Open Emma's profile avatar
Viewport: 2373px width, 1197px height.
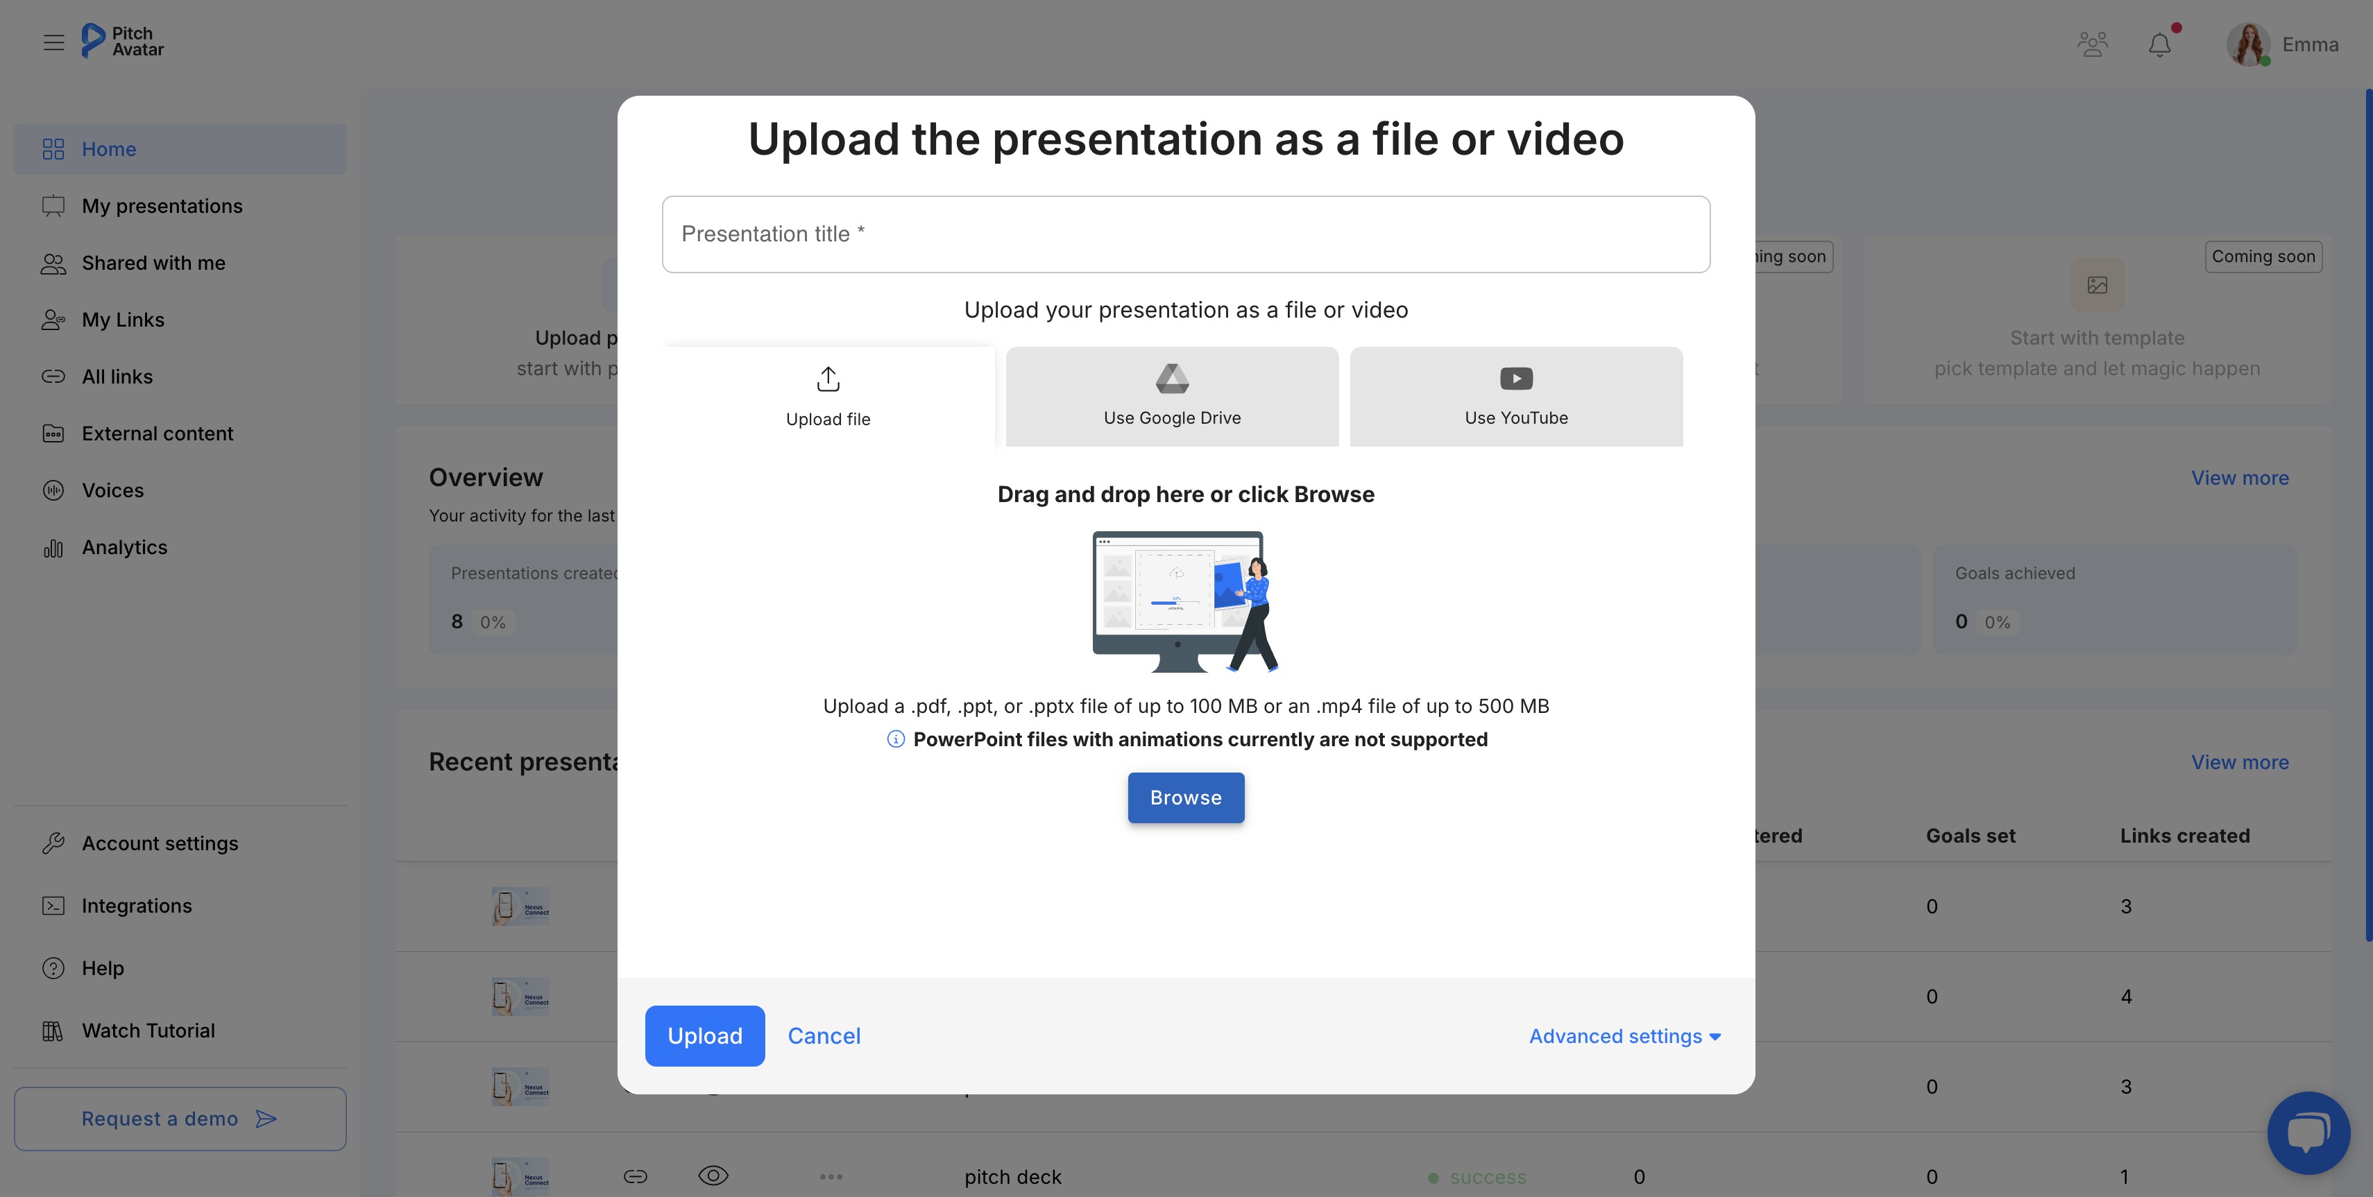(x=2247, y=44)
